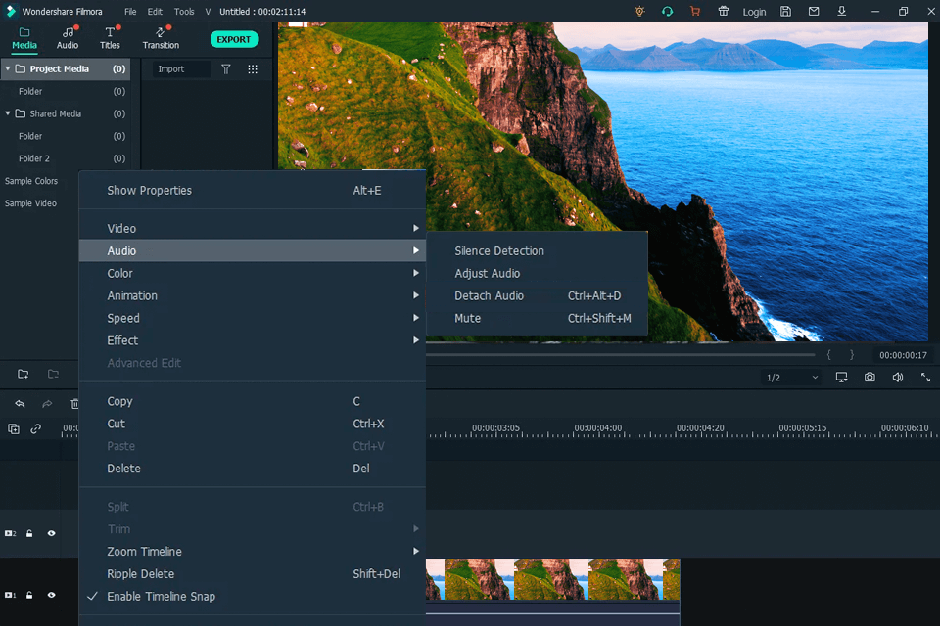Open the gift box icon
This screenshot has width=940, height=626.
coord(724,12)
